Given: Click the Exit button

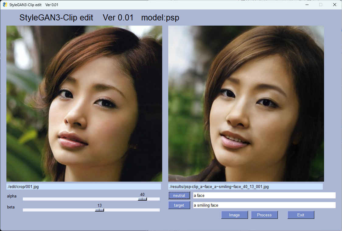Looking at the screenshot, I should point(301,215).
